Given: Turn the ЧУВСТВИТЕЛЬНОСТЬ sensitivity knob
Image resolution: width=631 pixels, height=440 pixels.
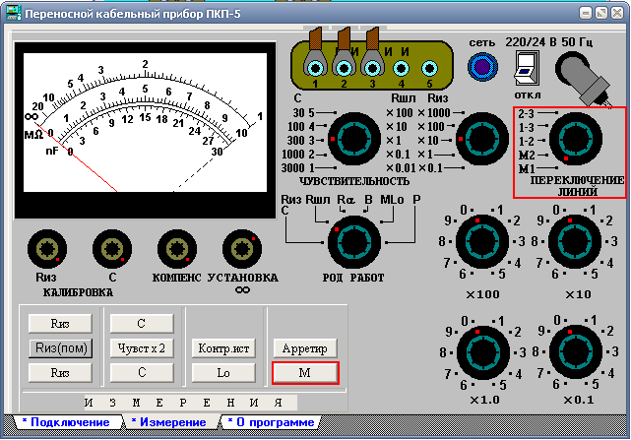Looking at the screenshot, I should point(354,139).
